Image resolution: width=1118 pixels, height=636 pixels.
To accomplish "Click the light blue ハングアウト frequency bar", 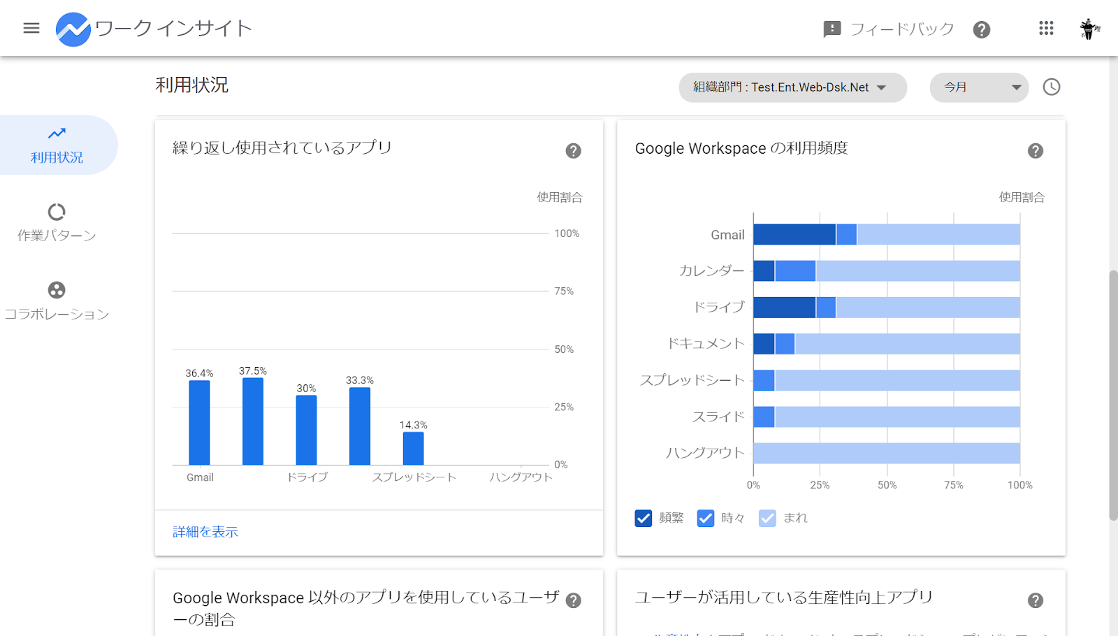I will coord(887,453).
